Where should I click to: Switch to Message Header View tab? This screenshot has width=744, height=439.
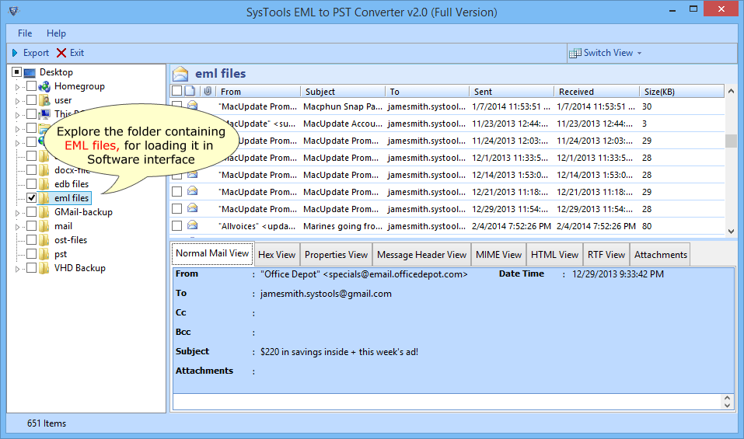pyautogui.click(x=422, y=255)
